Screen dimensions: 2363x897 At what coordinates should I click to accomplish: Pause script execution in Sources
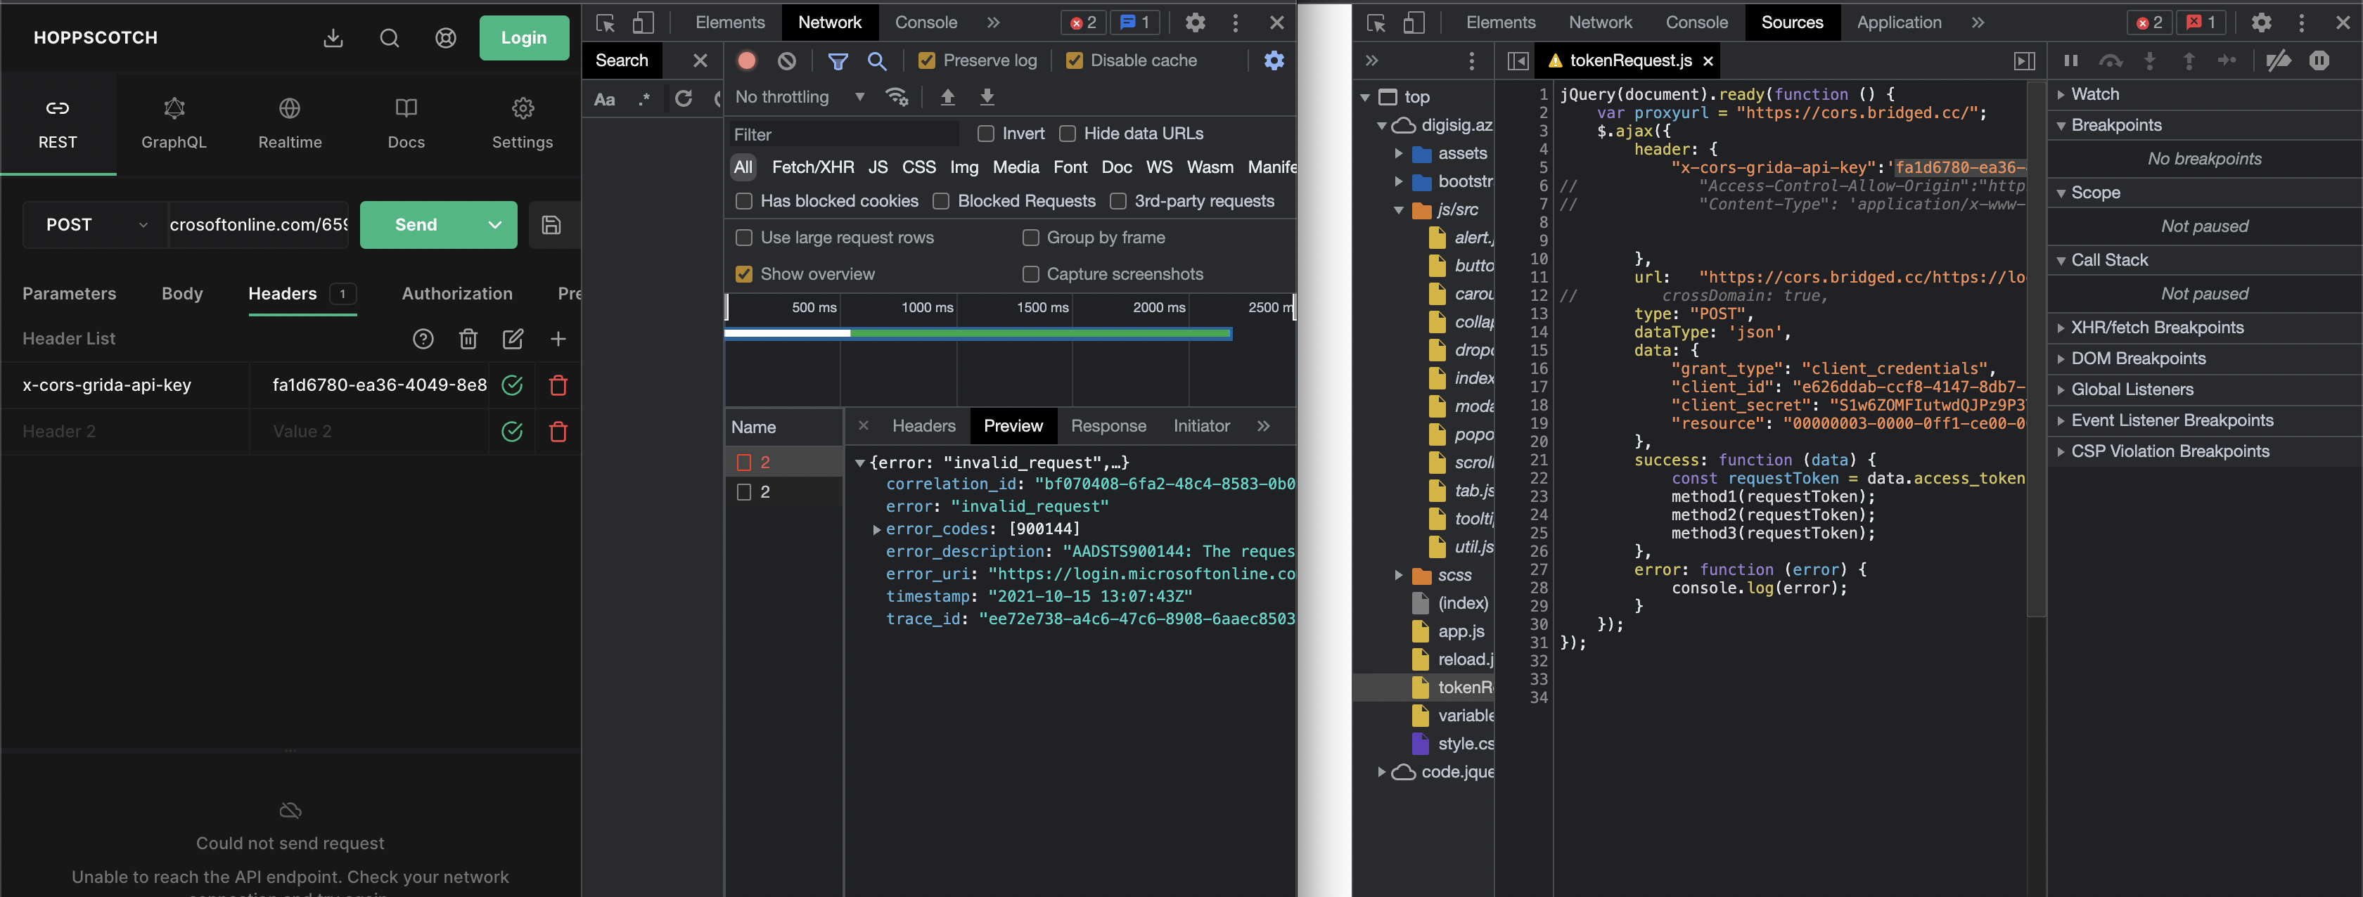click(x=2070, y=60)
